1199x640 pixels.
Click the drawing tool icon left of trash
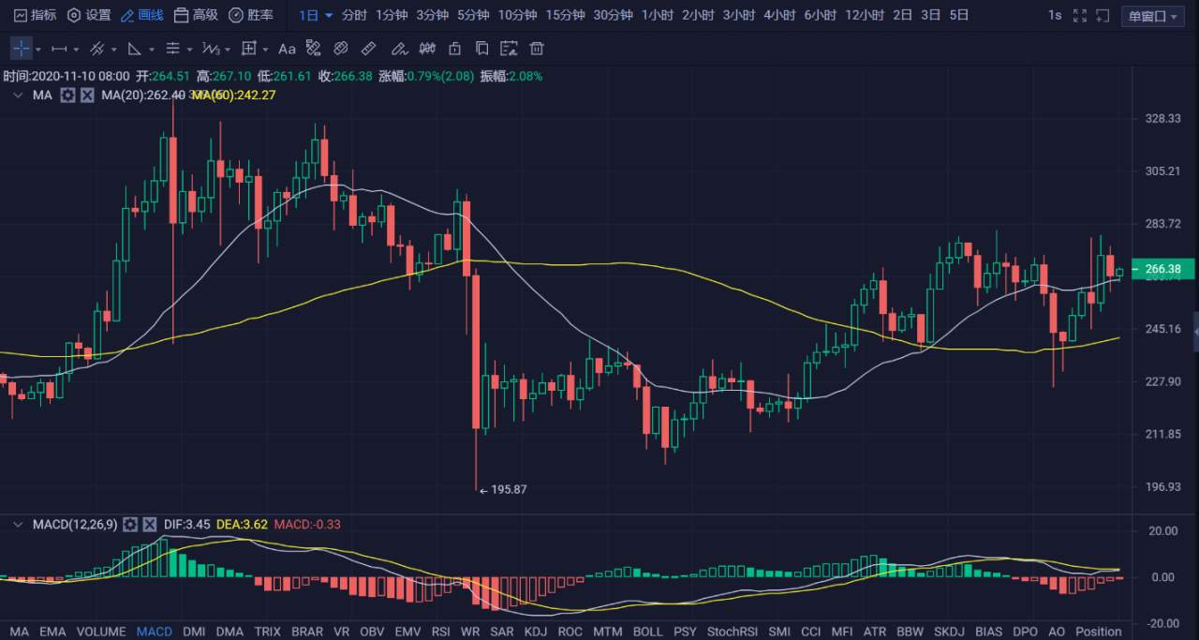[510, 49]
